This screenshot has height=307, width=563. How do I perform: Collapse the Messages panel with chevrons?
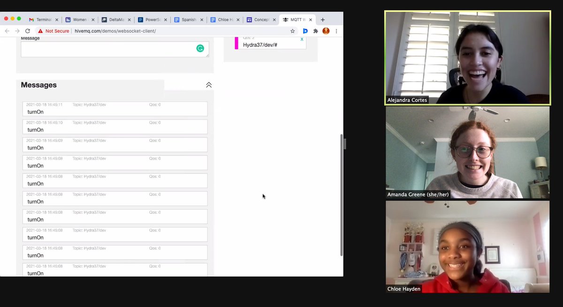click(x=209, y=85)
